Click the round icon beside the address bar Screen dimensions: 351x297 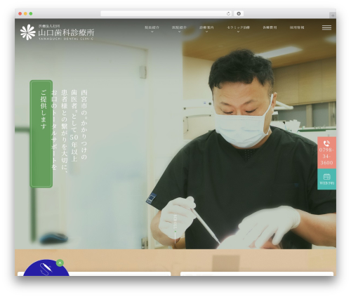click(239, 14)
